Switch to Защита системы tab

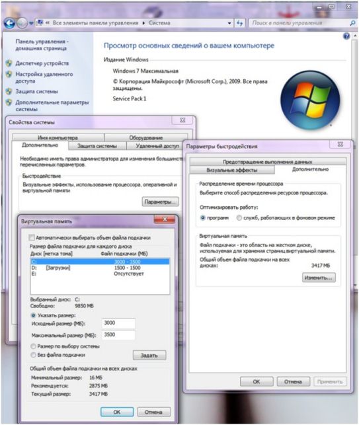coord(97,146)
